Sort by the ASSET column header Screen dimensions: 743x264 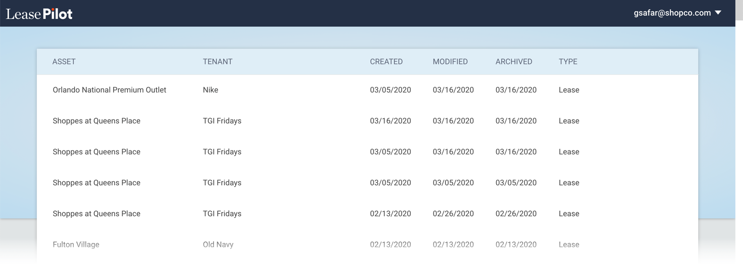coord(64,61)
